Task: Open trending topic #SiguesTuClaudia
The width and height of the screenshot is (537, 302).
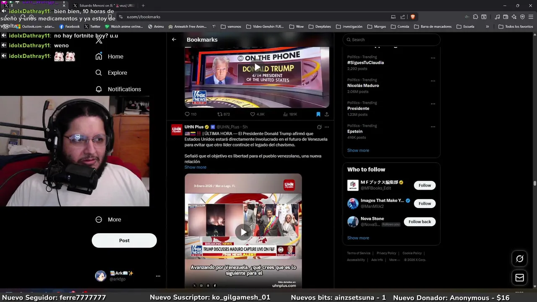Action: click(x=365, y=62)
